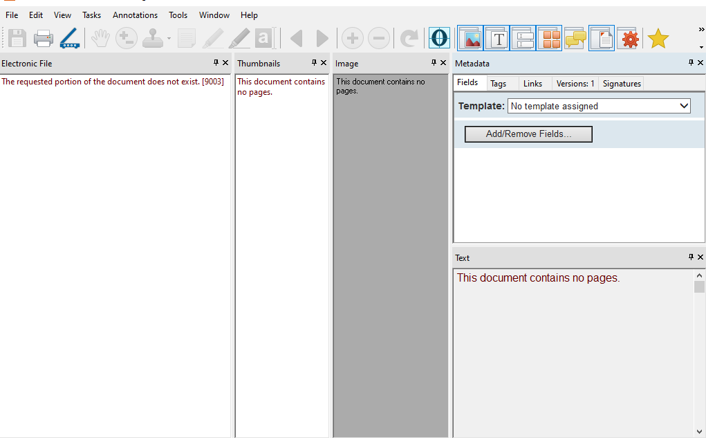This screenshot has width=706, height=438.
Task: Click the Add/Remove Fields button
Action: coord(528,134)
